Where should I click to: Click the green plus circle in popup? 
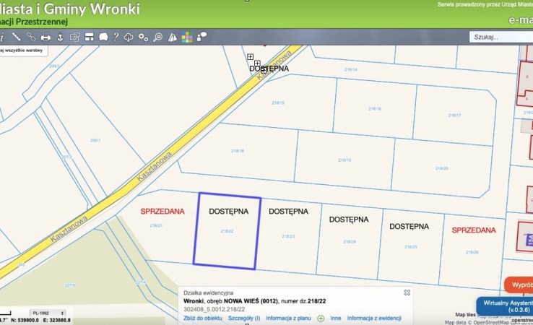point(321,318)
